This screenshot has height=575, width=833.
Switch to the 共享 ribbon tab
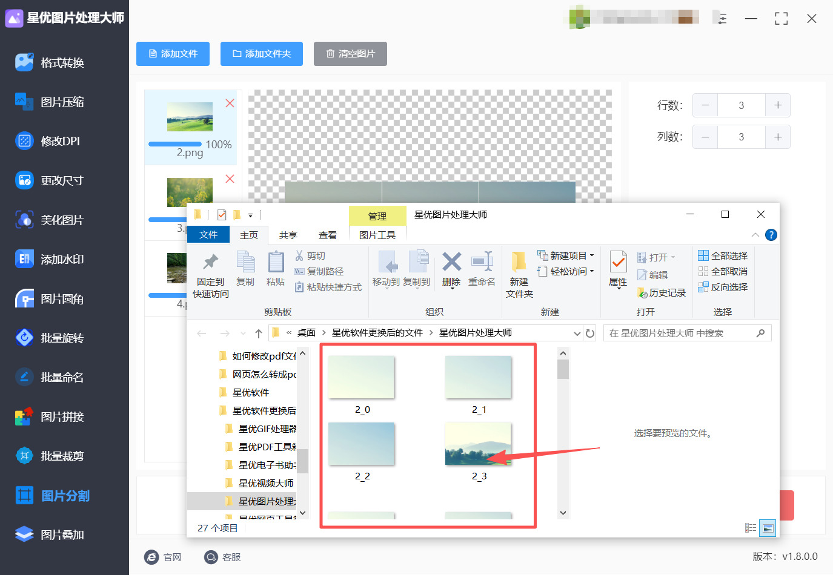tap(288, 235)
